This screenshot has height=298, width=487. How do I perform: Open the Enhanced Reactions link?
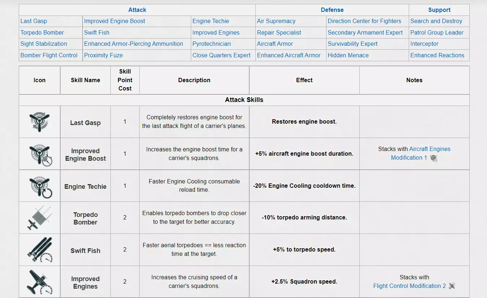point(437,55)
